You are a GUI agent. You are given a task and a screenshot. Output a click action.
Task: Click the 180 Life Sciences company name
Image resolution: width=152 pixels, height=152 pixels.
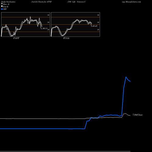[77, 2]
